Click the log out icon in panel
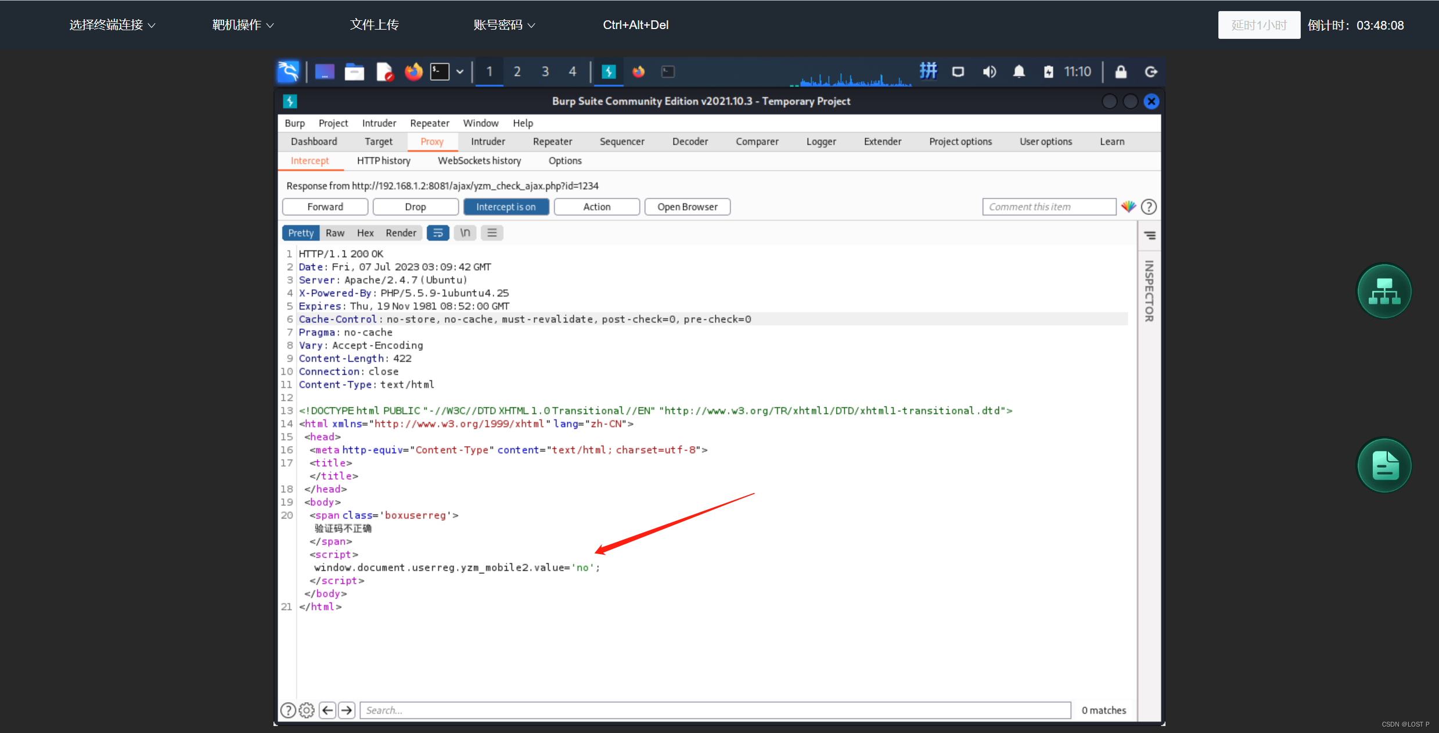 (1150, 71)
